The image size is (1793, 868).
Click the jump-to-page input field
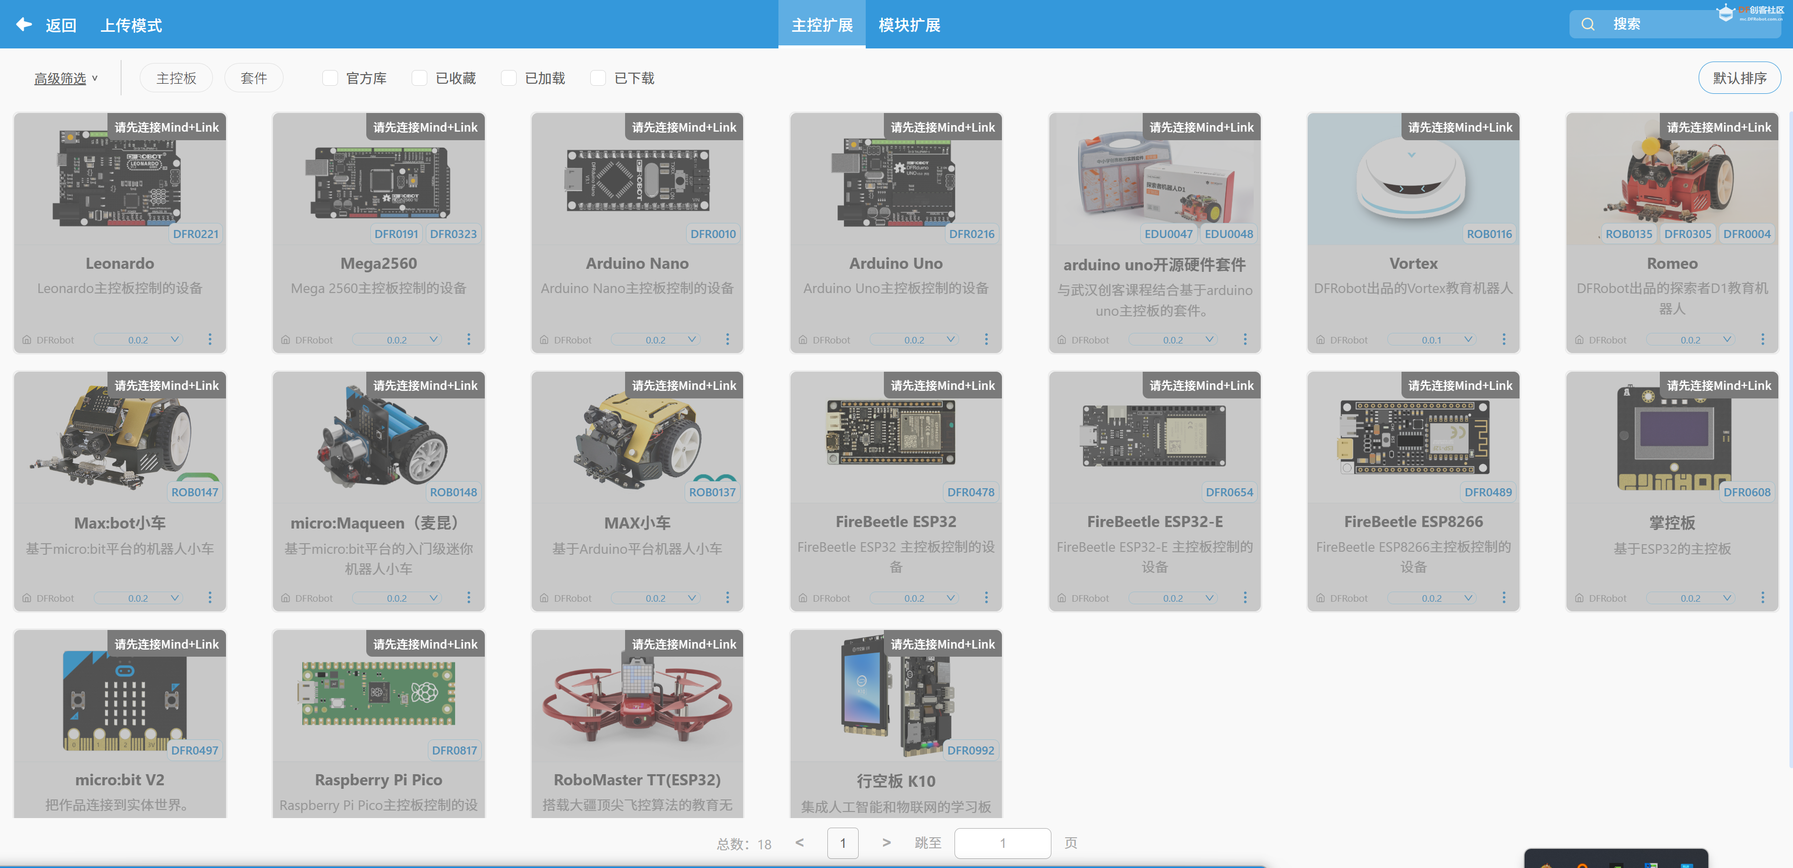click(1002, 843)
